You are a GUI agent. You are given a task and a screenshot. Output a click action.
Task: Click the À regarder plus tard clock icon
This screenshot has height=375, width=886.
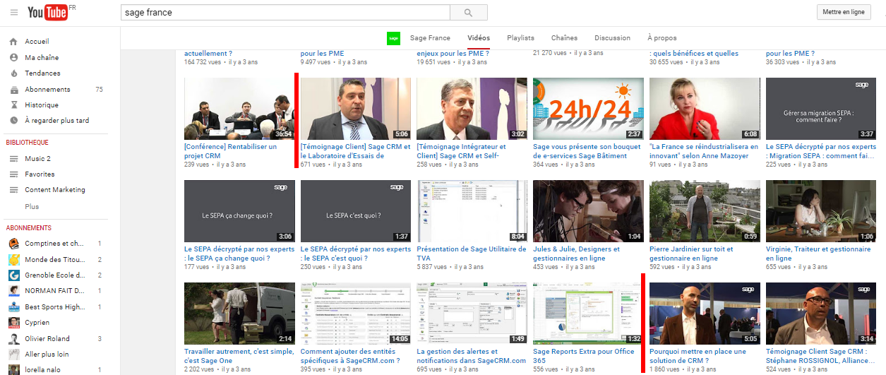click(13, 121)
